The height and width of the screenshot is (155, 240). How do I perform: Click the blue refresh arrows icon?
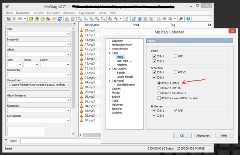tap(60, 19)
